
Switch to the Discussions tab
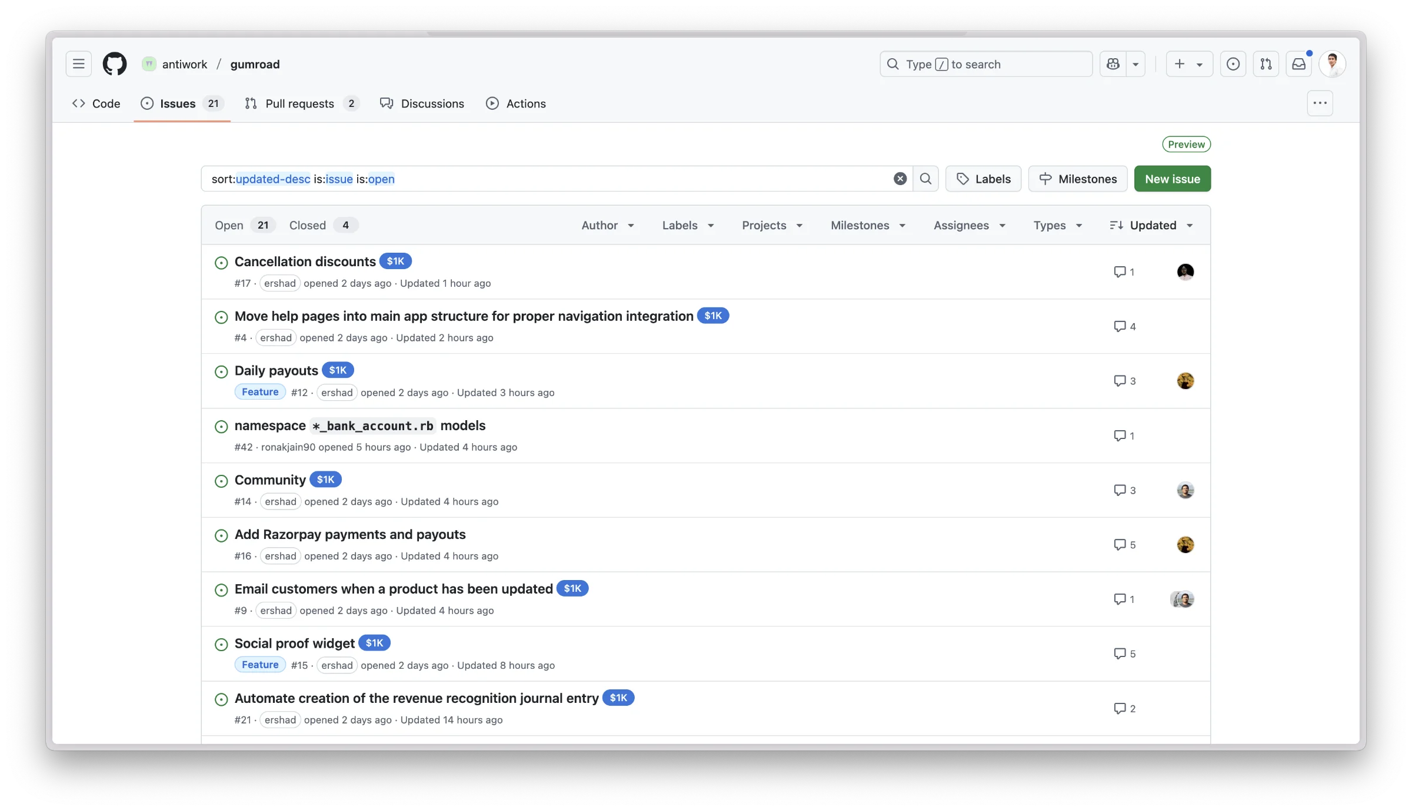[x=422, y=103]
